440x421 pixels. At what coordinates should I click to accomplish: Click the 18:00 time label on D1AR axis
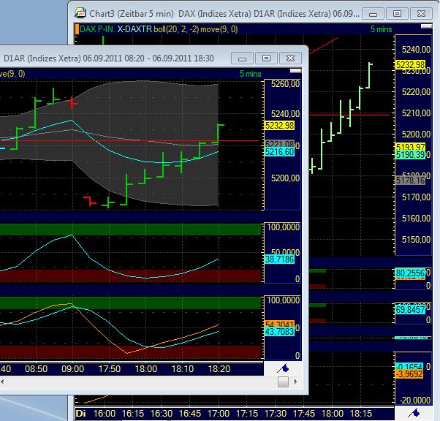point(146,368)
